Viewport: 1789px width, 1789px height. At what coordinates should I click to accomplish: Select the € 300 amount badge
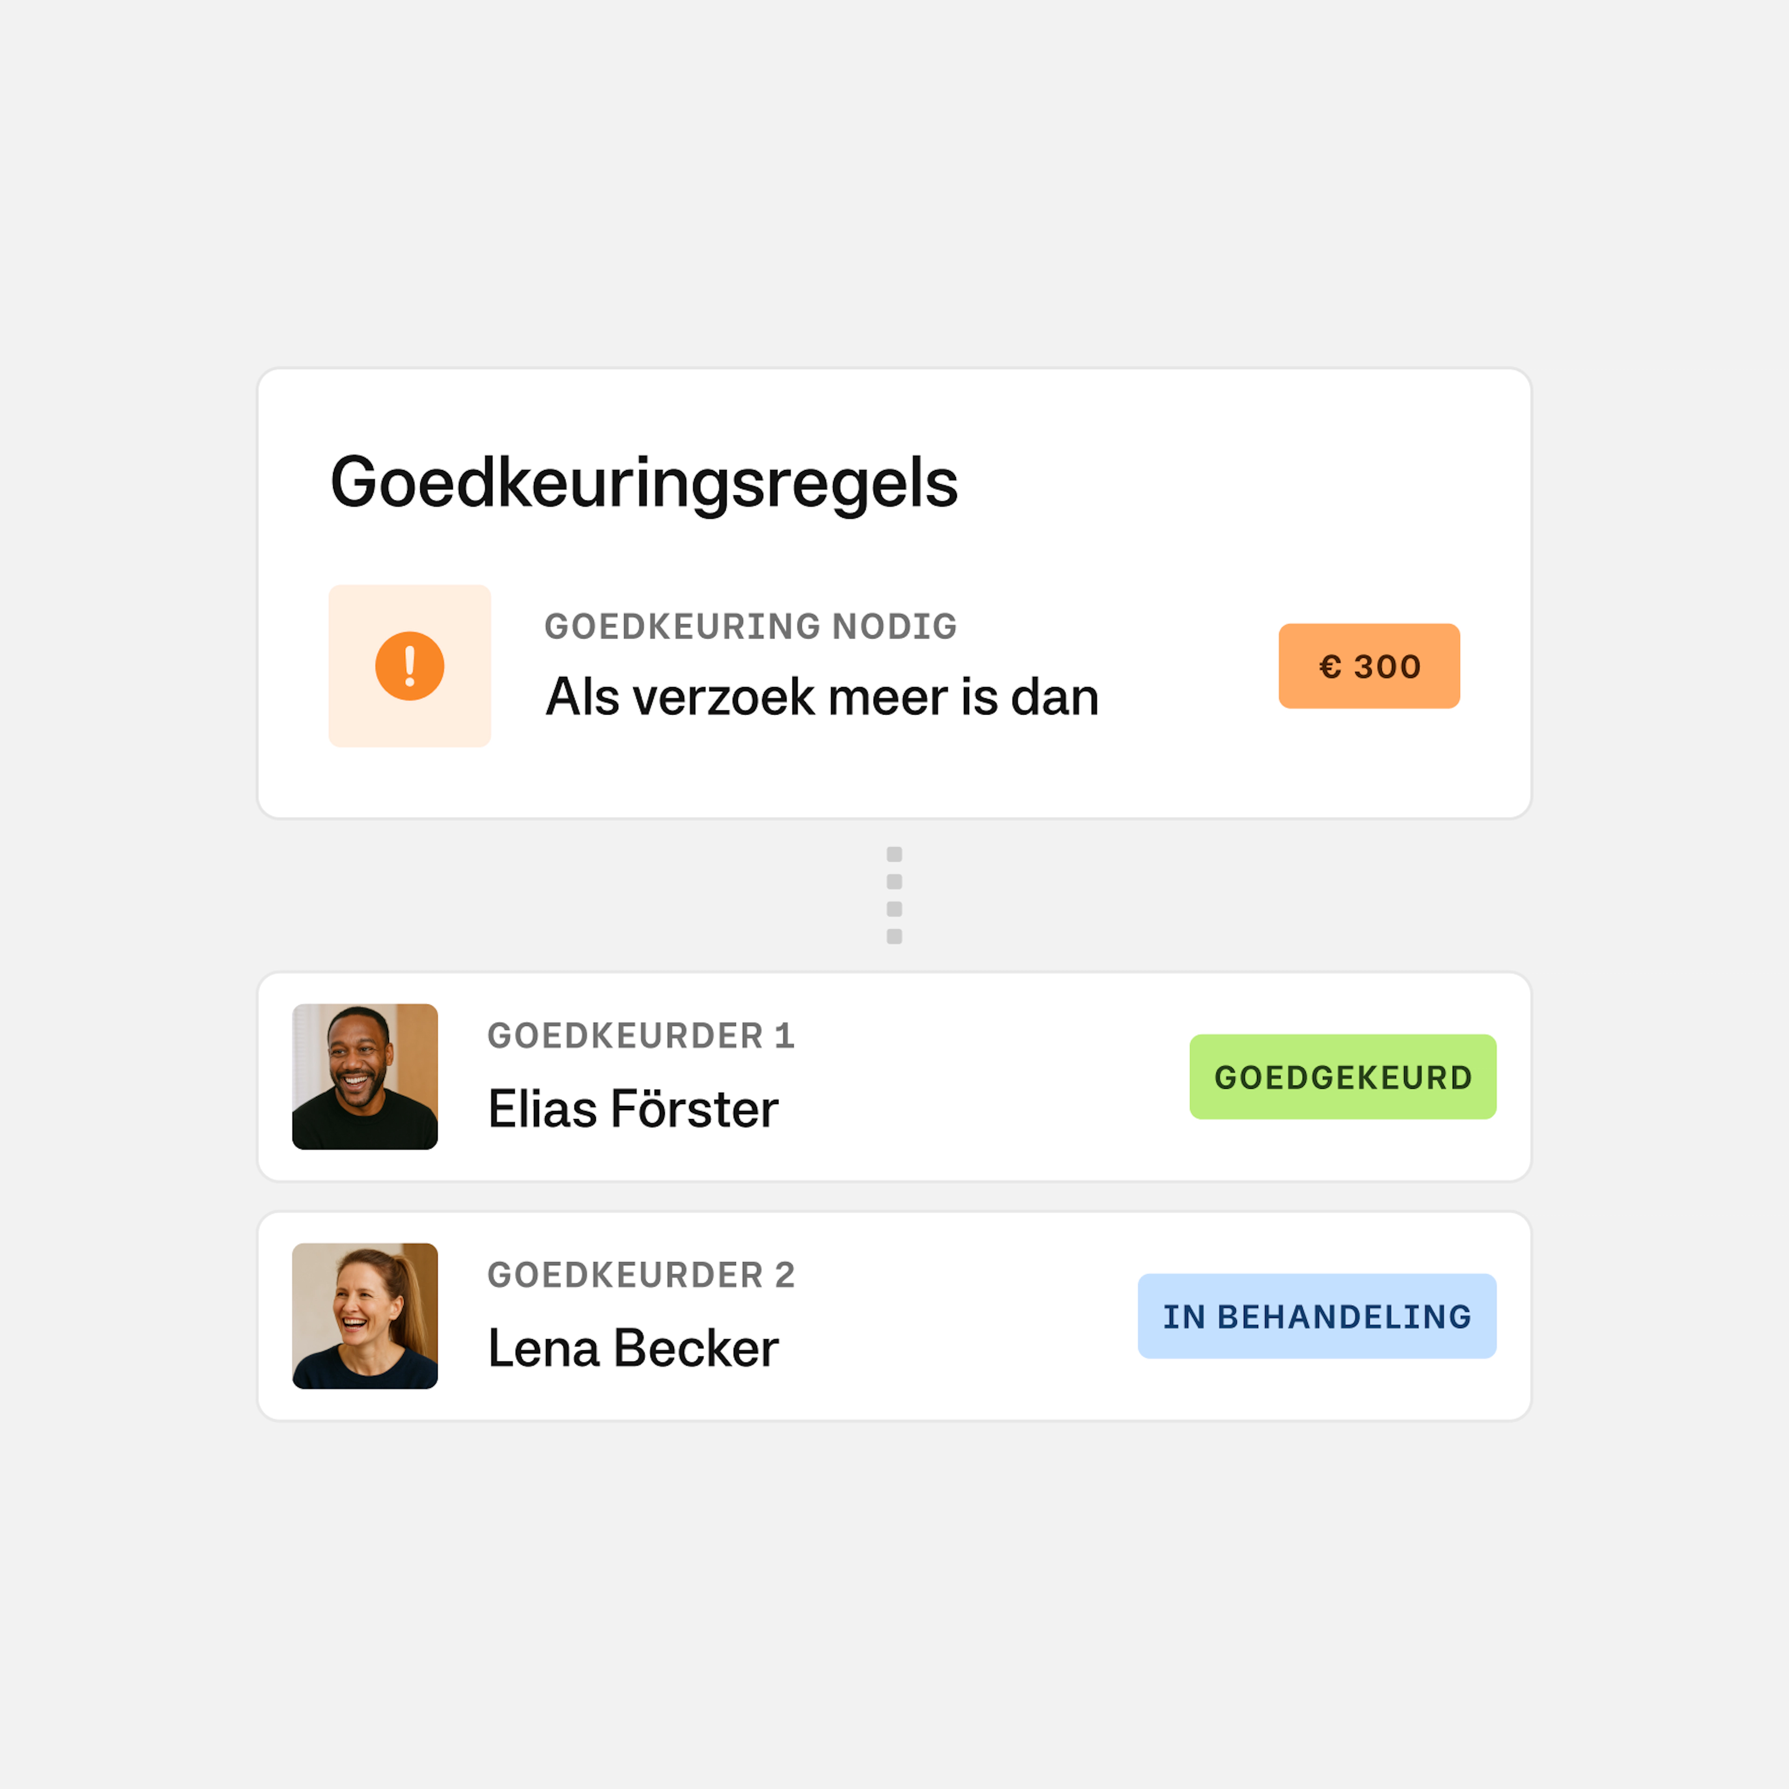click(x=1369, y=666)
